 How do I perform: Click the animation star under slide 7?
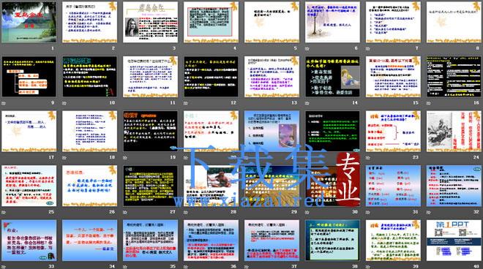pos(368,48)
